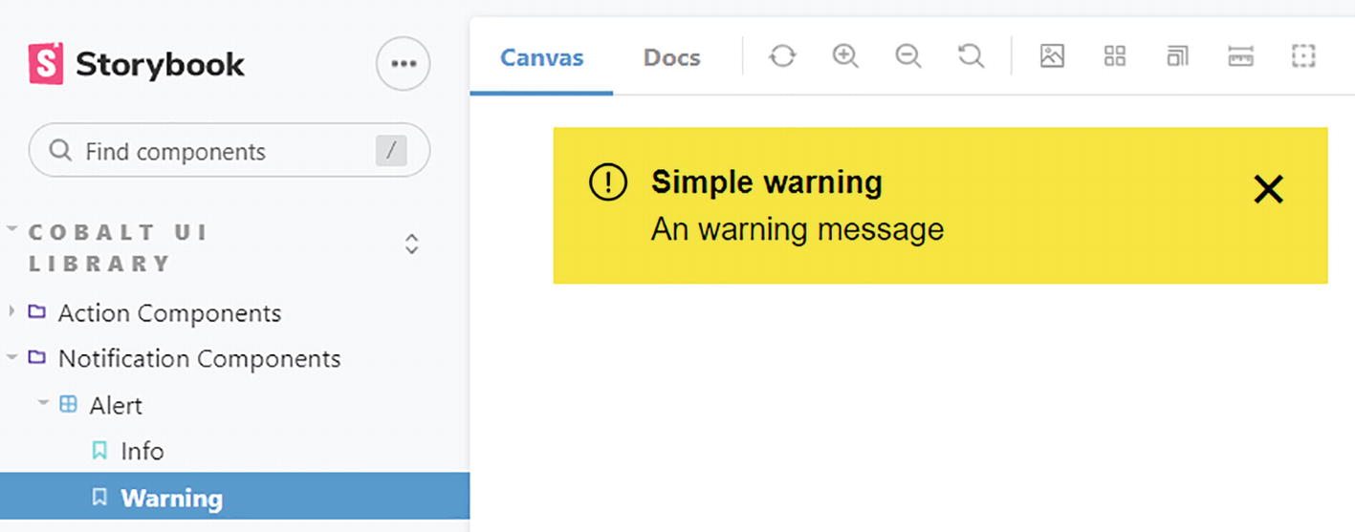Click the zoom out icon
The image size is (1355, 532).
click(907, 57)
